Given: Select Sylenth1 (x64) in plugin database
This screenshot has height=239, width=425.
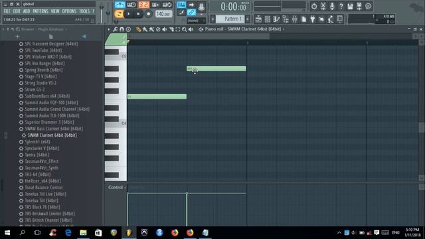Looking at the screenshot, I should [37, 141].
